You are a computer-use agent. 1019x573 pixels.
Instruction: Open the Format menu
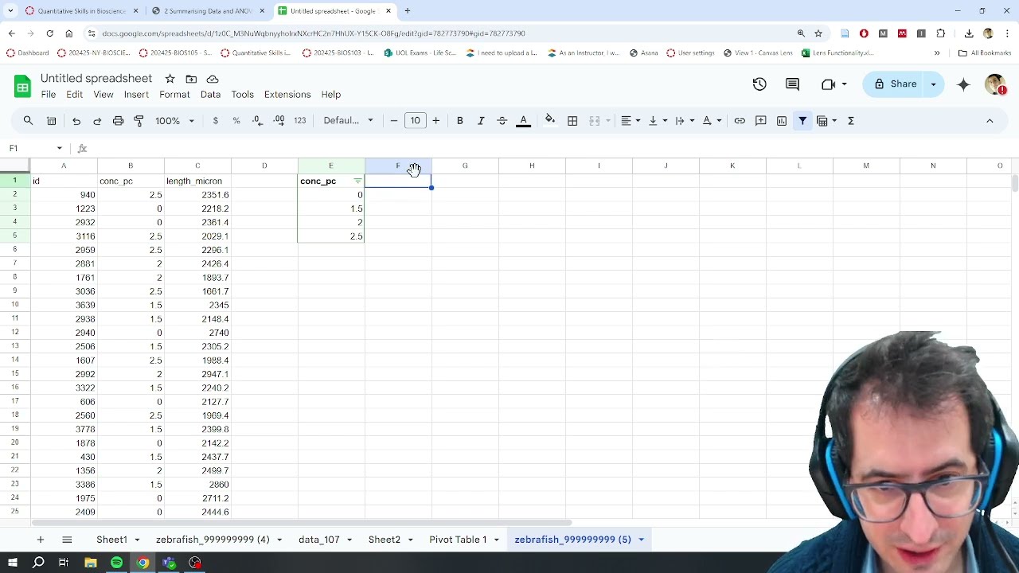(x=174, y=94)
